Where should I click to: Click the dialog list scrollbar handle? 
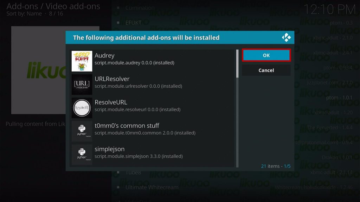[x=237, y=64]
